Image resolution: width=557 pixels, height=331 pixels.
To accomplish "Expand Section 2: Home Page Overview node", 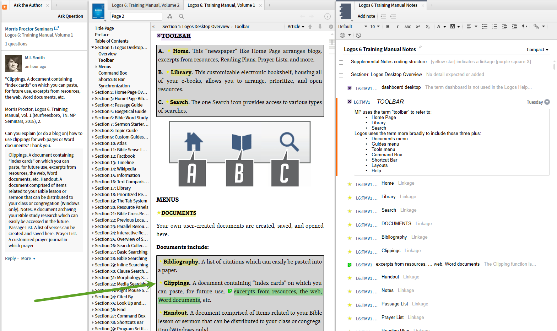I will tap(93, 92).
